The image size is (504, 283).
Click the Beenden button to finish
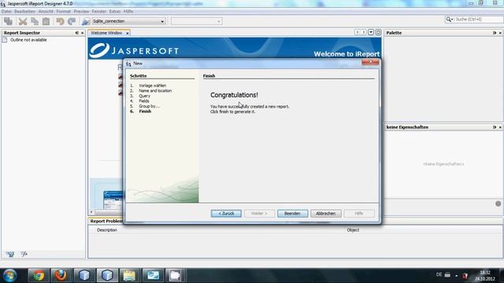292,213
